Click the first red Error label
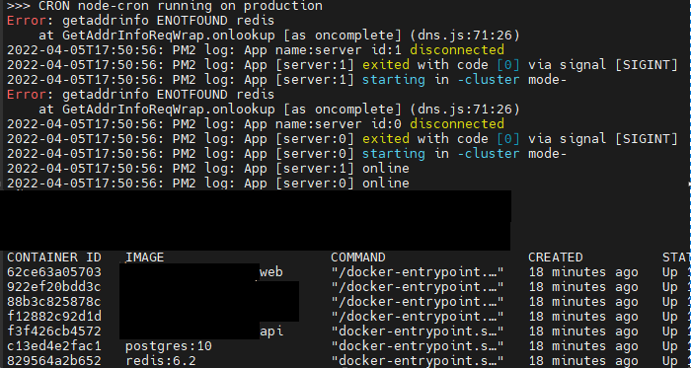The width and height of the screenshot is (691, 368). coord(27,21)
